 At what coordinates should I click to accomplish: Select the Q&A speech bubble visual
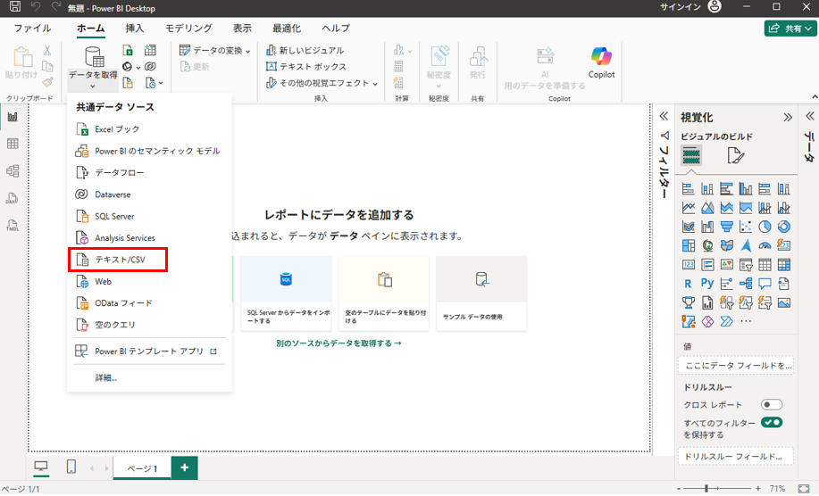765,284
